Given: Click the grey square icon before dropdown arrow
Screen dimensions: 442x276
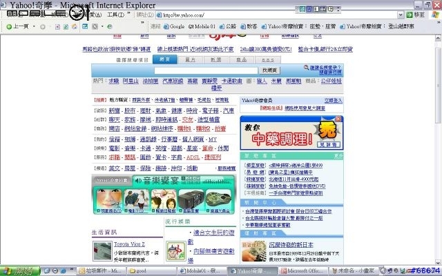Looking at the screenshot, I should pyautogui.click(x=95, y=26).
